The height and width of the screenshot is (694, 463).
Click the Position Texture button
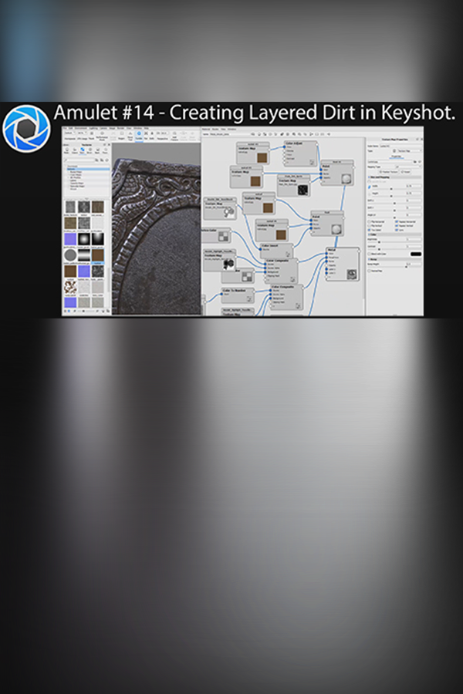tap(389, 172)
